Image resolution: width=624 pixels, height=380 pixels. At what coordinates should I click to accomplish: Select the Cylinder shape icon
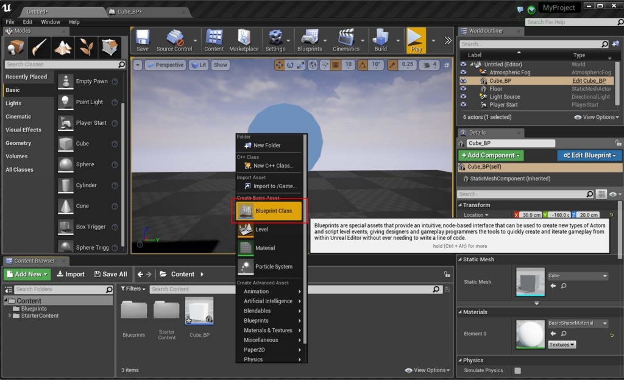pyautogui.click(x=66, y=185)
